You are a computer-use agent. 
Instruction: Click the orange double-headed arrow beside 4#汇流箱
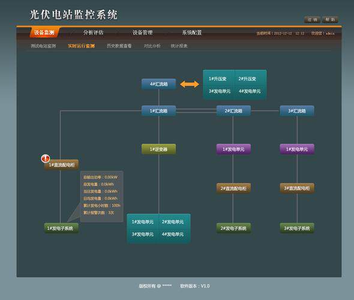coord(190,84)
